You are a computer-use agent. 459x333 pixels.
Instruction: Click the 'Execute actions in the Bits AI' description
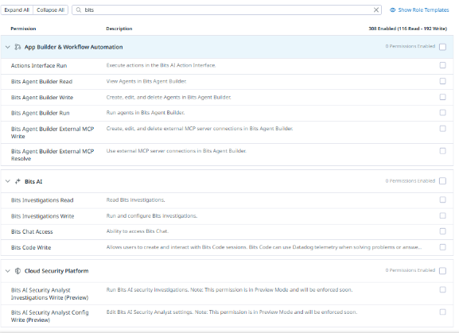coord(161,65)
